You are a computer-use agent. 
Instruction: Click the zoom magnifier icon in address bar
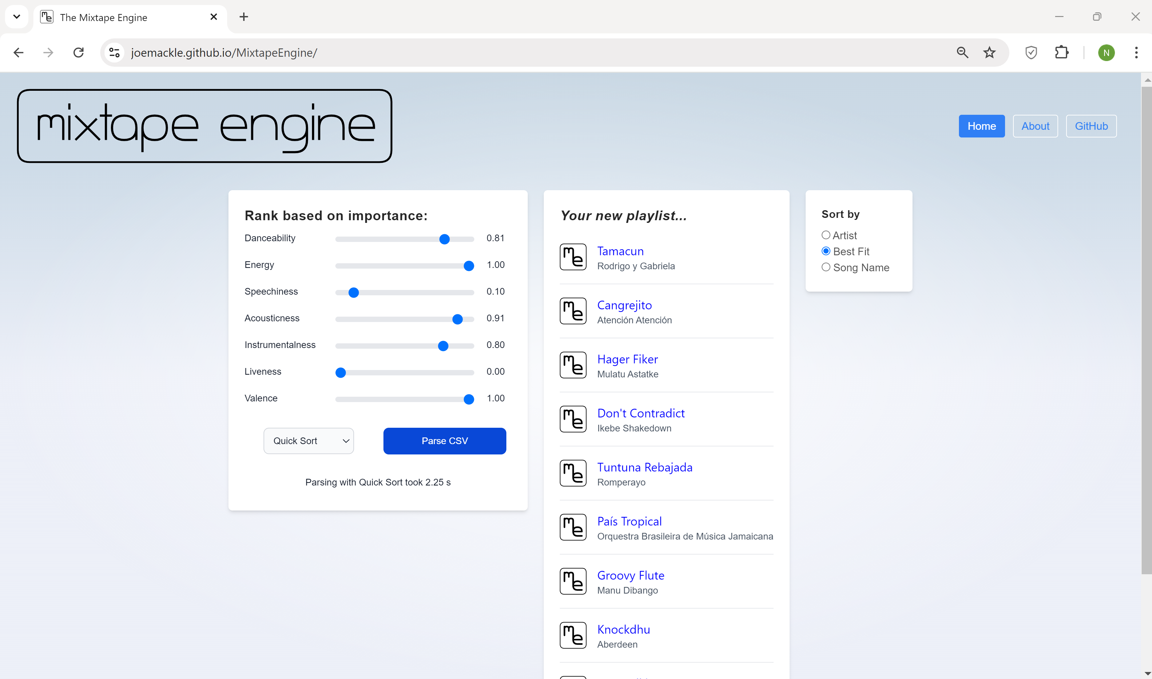coord(962,53)
